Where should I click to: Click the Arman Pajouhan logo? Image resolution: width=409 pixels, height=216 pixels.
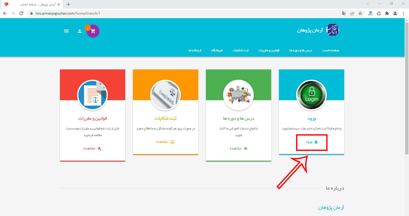click(x=333, y=30)
